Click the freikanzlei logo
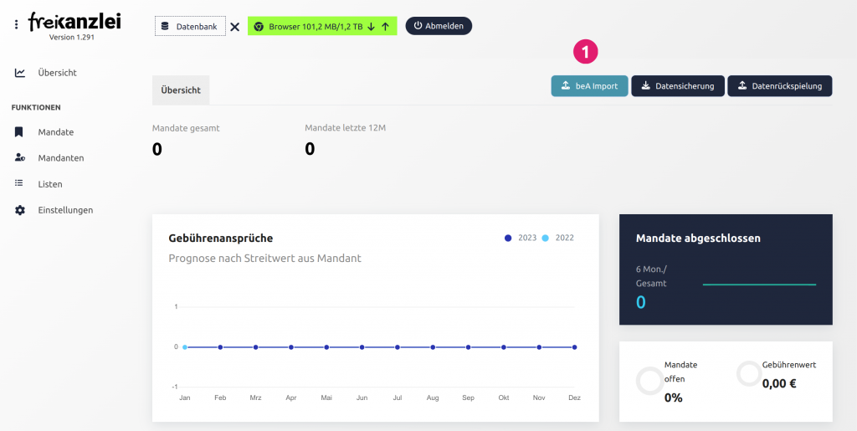 pos(74,22)
